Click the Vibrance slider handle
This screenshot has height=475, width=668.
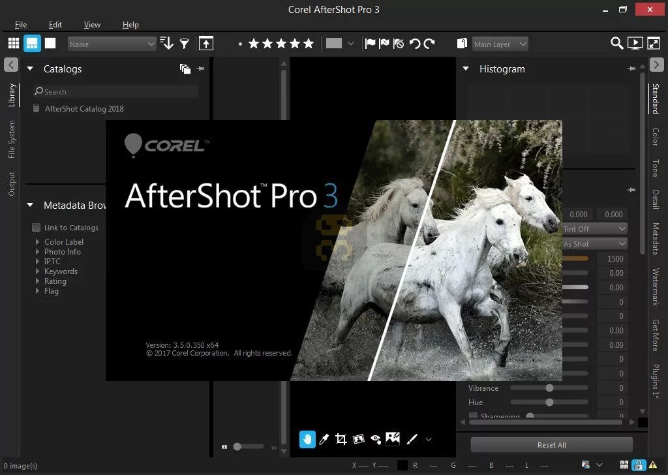(549, 388)
